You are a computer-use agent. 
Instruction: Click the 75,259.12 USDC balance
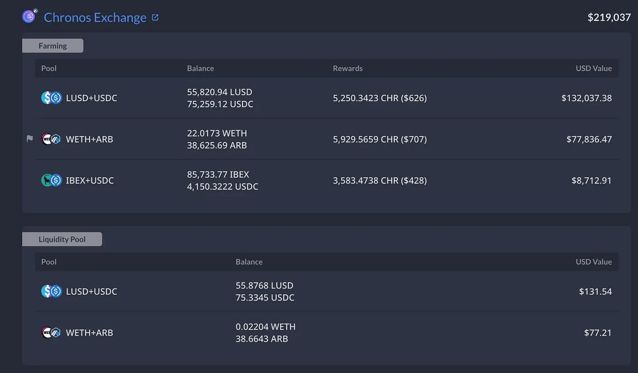(220, 104)
